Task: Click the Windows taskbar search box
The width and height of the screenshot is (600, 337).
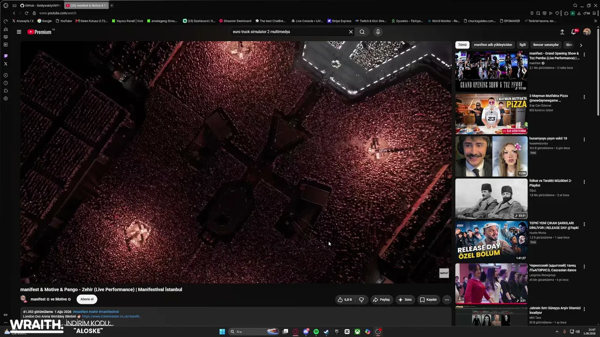Action: (x=254, y=331)
